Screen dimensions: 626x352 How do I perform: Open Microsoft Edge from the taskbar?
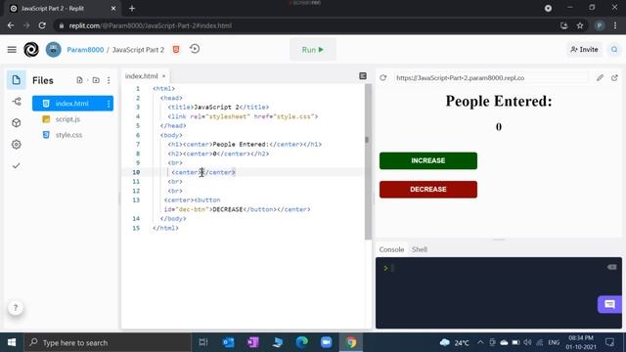(302, 342)
